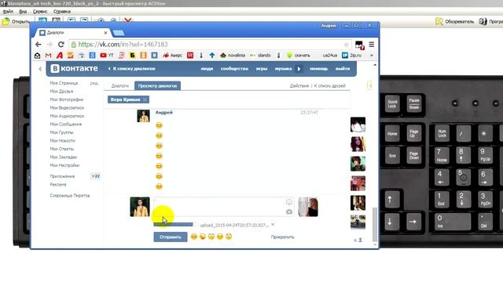503x282 pixels.
Task: Click the Андрей sender name
Action: [x=164, y=113]
